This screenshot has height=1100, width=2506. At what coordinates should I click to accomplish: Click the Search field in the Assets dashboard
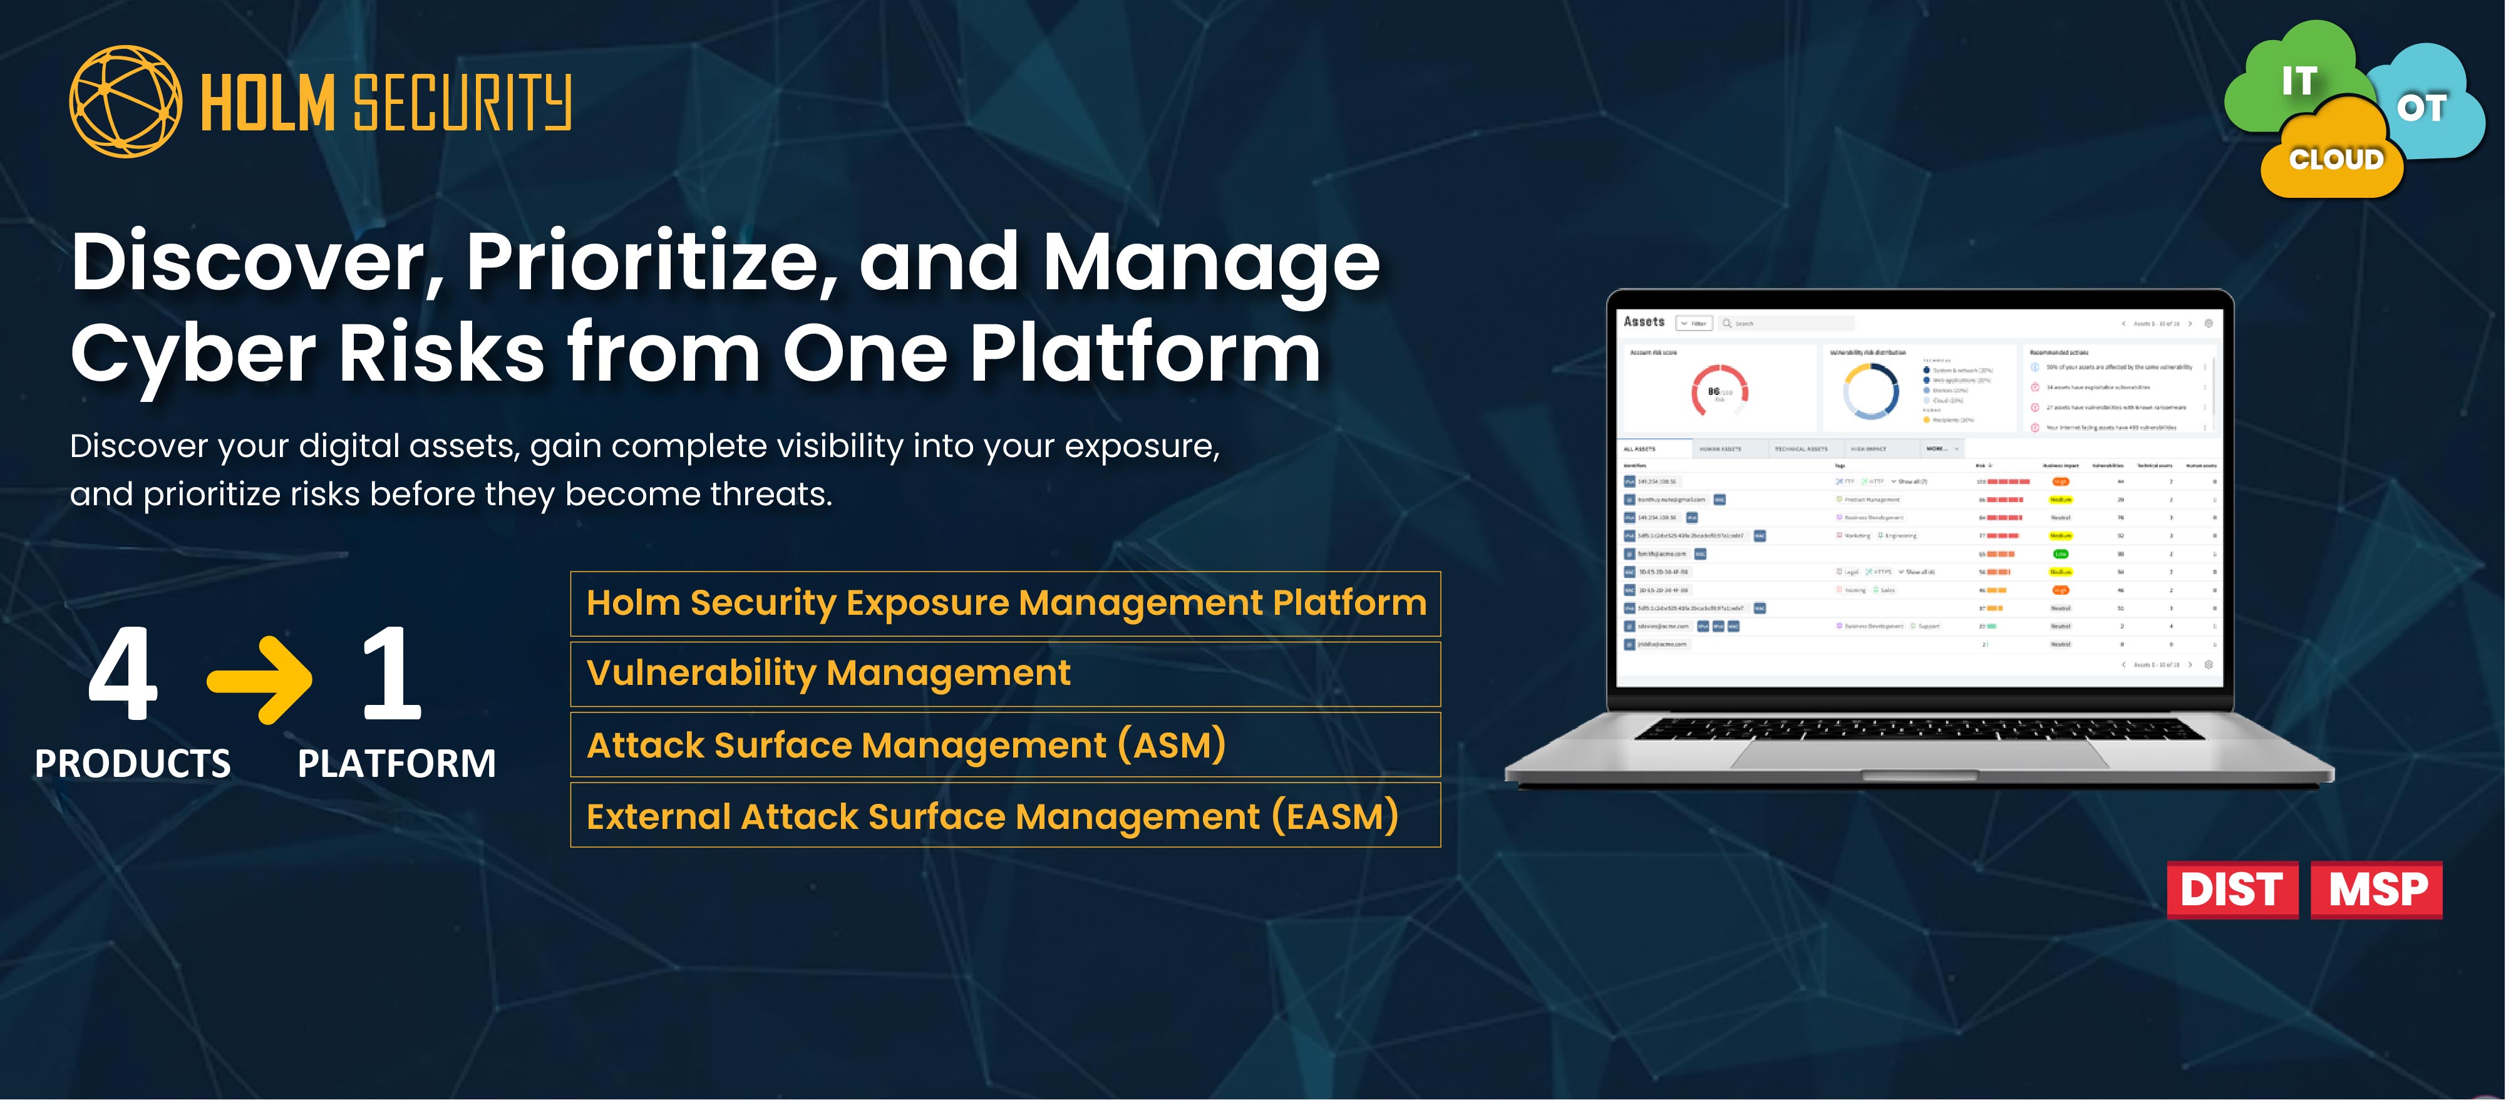1786,323
